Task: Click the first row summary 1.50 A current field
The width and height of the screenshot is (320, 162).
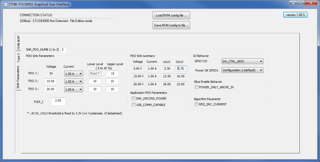Action: point(152,68)
